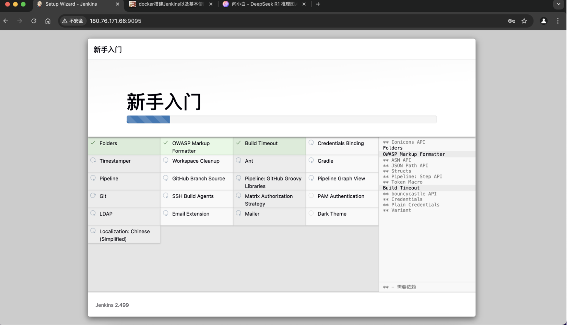Click the OWASP Markup Formatter plugin name
Image resolution: width=568 pixels, height=326 pixels.
(x=191, y=147)
